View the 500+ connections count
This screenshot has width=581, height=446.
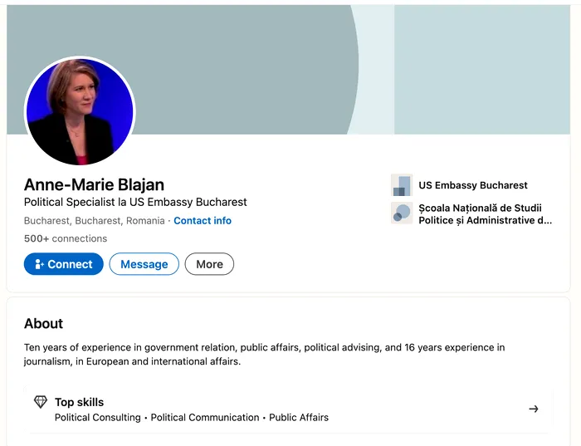(x=66, y=238)
